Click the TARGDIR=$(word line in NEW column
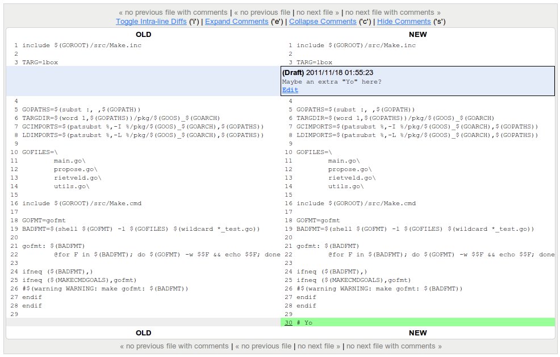Screen dimensions: 560x357 395,118
